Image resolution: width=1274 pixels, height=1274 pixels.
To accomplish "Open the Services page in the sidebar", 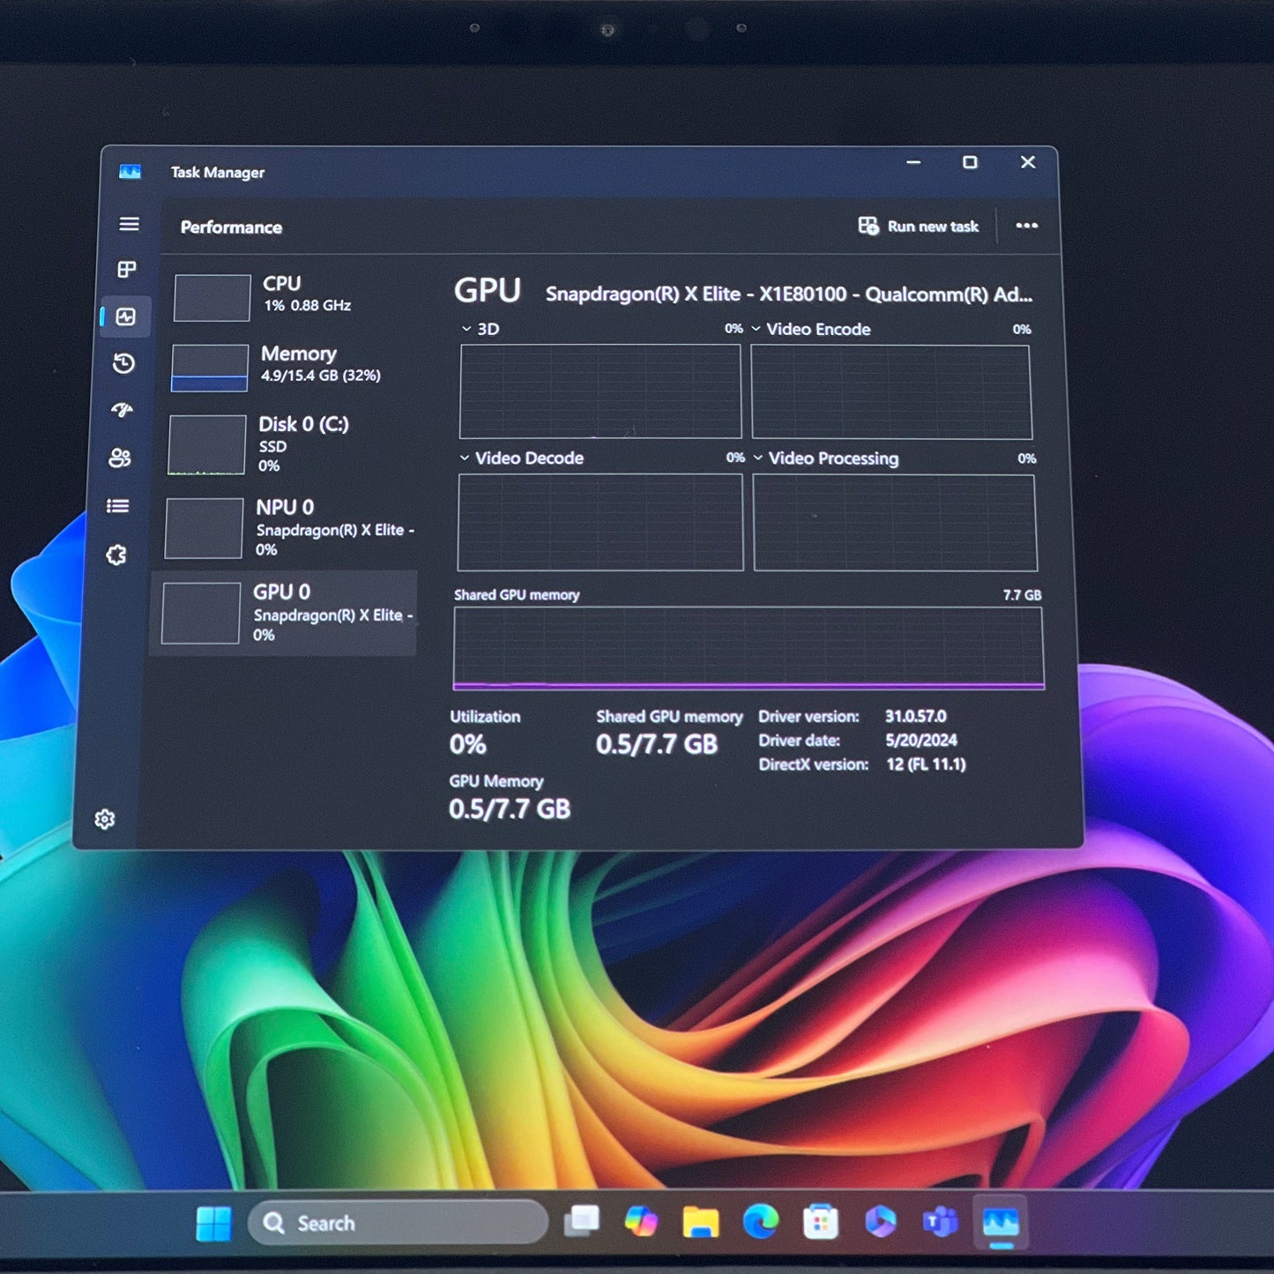I will (x=116, y=555).
